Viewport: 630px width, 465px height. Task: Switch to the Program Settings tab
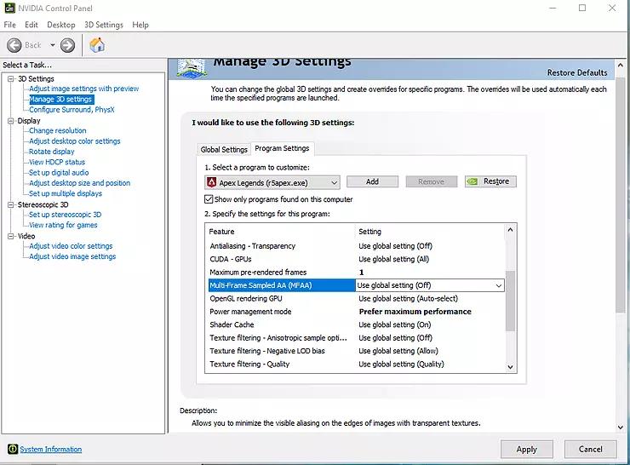[x=282, y=148]
